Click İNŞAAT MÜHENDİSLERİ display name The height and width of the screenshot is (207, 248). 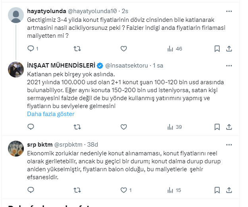[x=61, y=65]
